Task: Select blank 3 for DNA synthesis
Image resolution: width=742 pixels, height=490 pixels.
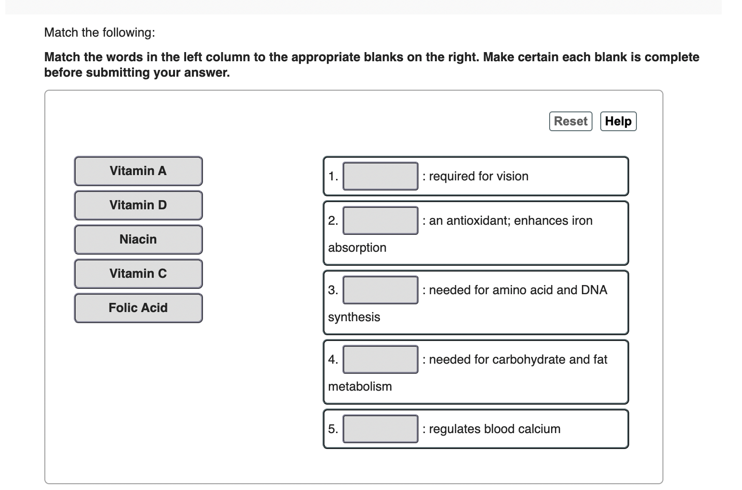Action: coord(380,290)
